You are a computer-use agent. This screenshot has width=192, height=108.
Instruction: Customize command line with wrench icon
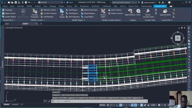coord(49,101)
